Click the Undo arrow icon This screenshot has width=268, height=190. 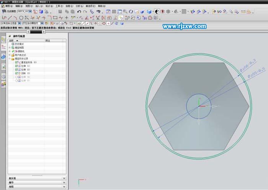79,12
